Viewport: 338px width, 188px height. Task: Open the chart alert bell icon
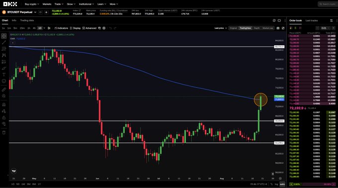(274, 20)
